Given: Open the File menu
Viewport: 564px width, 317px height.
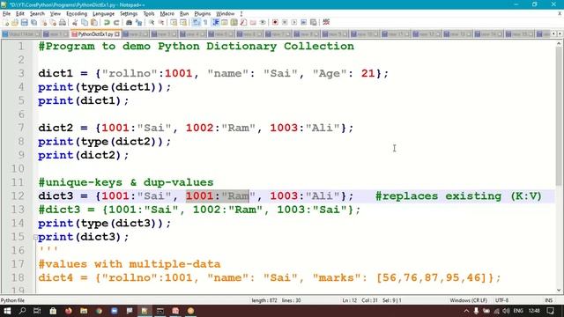Looking at the screenshot, I should (x=6, y=14).
